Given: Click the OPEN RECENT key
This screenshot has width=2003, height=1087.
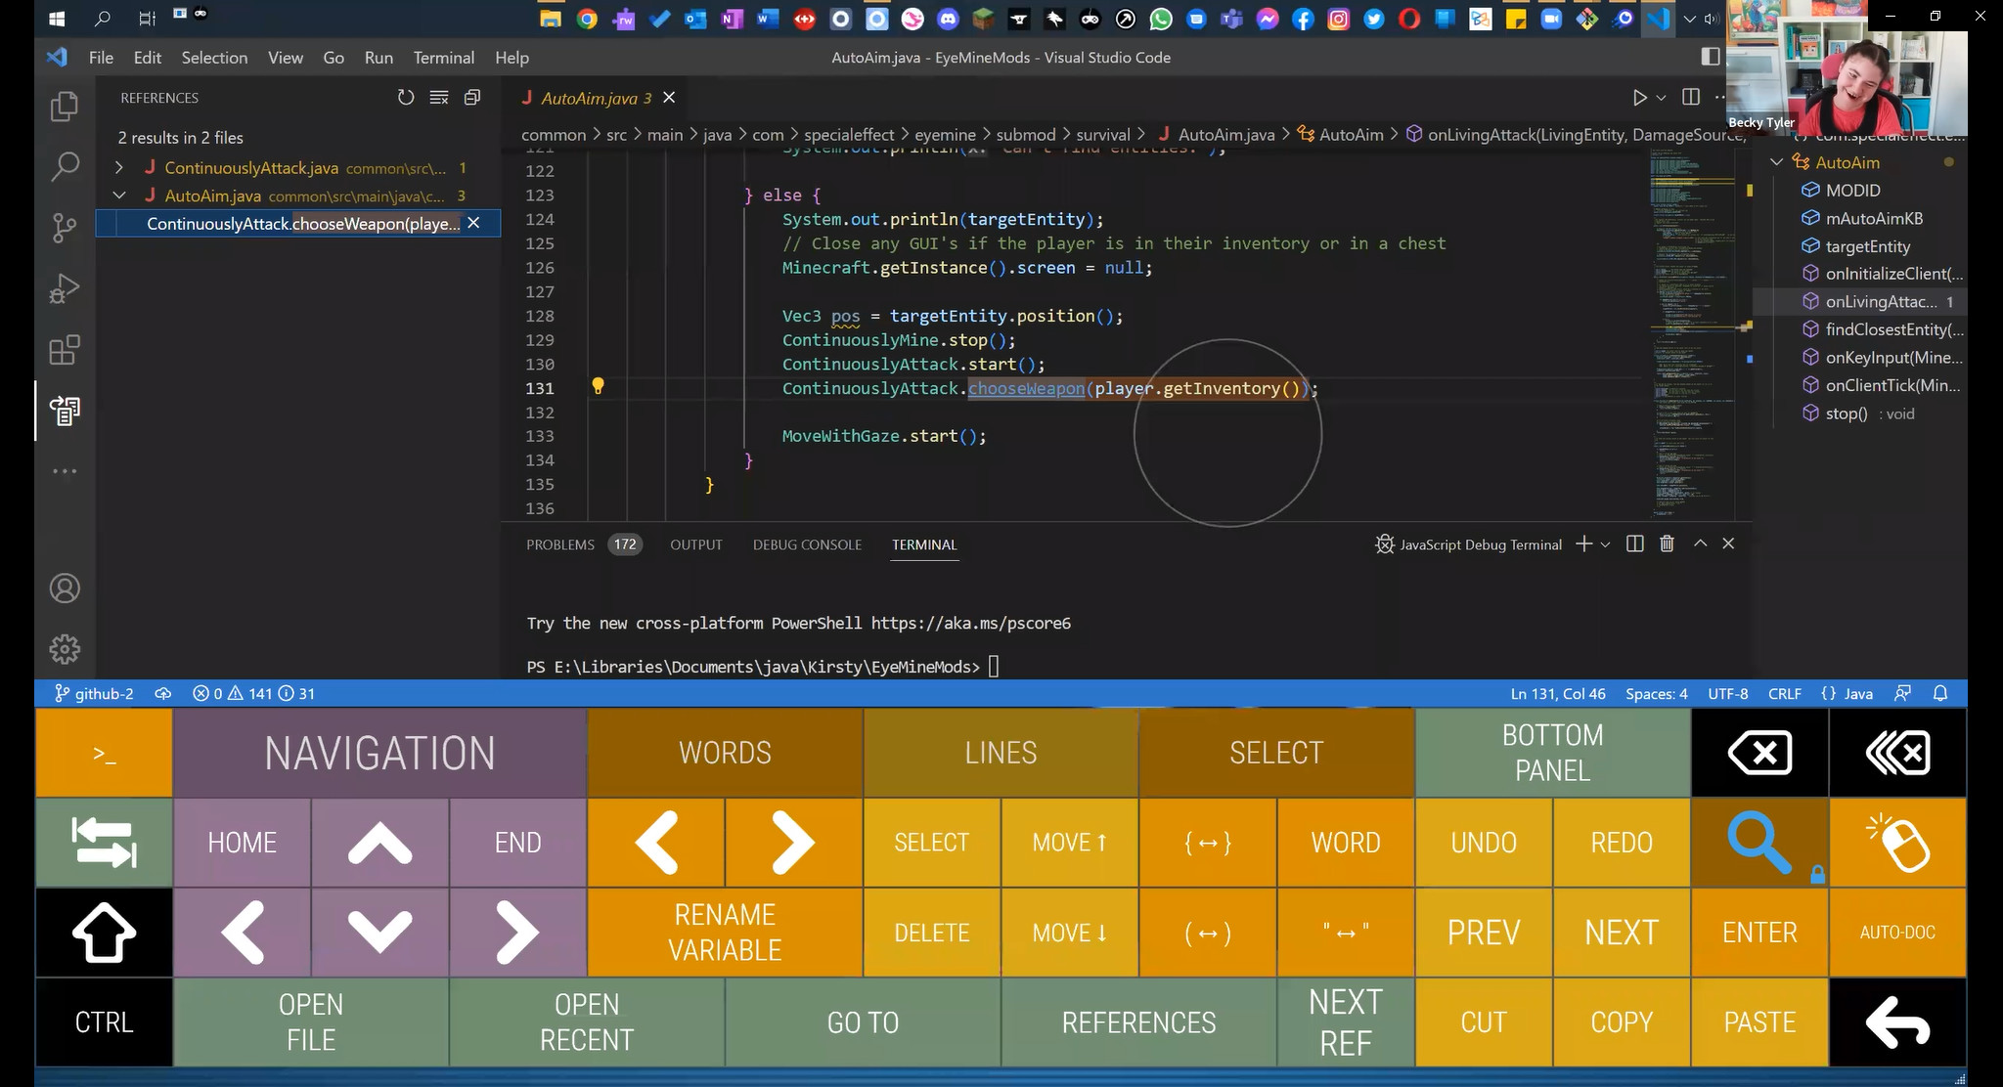Looking at the screenshot, I should click(587, 1022).
